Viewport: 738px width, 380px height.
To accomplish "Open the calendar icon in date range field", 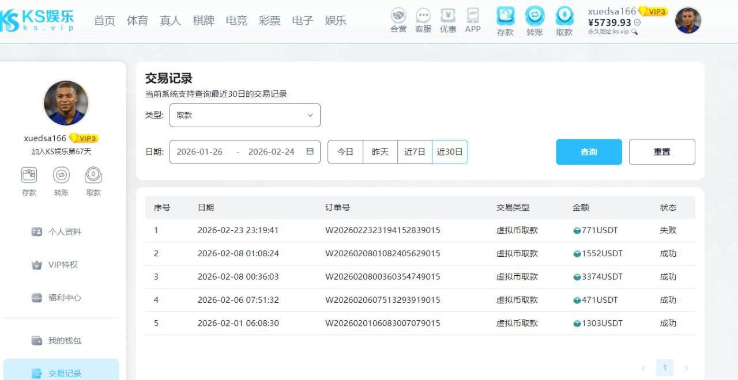I will click(310, 152).
